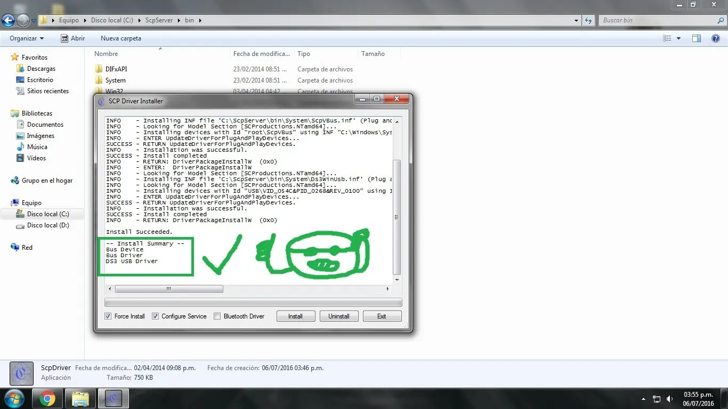Select Bibliotecas in the navigation pane
This screenshot has width=728, height=409.
pos(37,113)
